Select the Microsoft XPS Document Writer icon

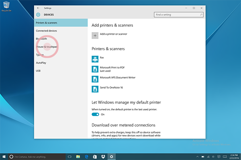tap(95, 79)
